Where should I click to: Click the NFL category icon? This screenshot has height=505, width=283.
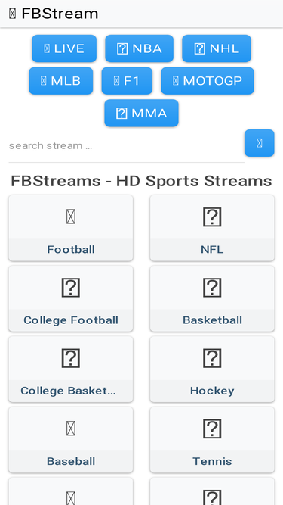coord(212,217)
